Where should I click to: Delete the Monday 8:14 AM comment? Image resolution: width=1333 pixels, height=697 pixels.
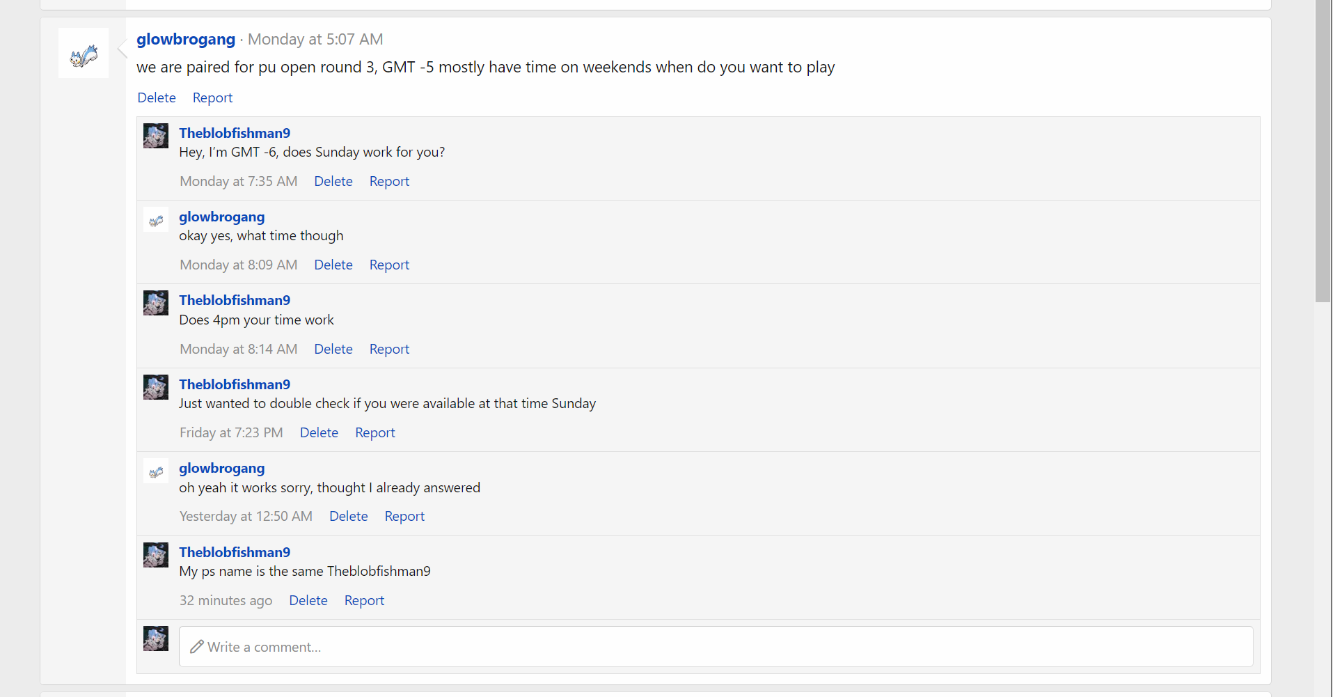333,350
